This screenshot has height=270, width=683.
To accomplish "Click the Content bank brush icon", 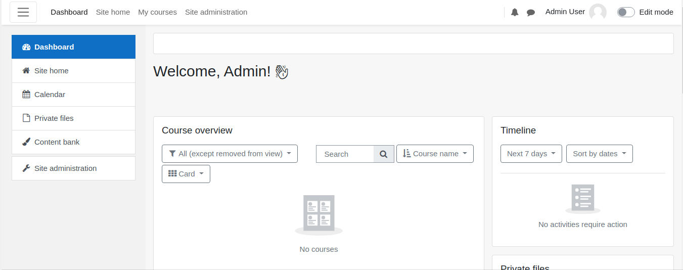I will [x=26, y=142].
